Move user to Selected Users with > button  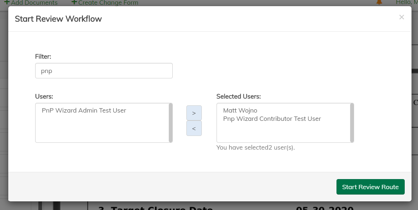pos(194,113)
